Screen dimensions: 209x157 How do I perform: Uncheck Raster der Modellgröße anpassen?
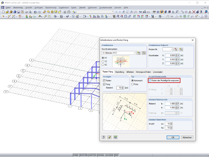point(150,80)
